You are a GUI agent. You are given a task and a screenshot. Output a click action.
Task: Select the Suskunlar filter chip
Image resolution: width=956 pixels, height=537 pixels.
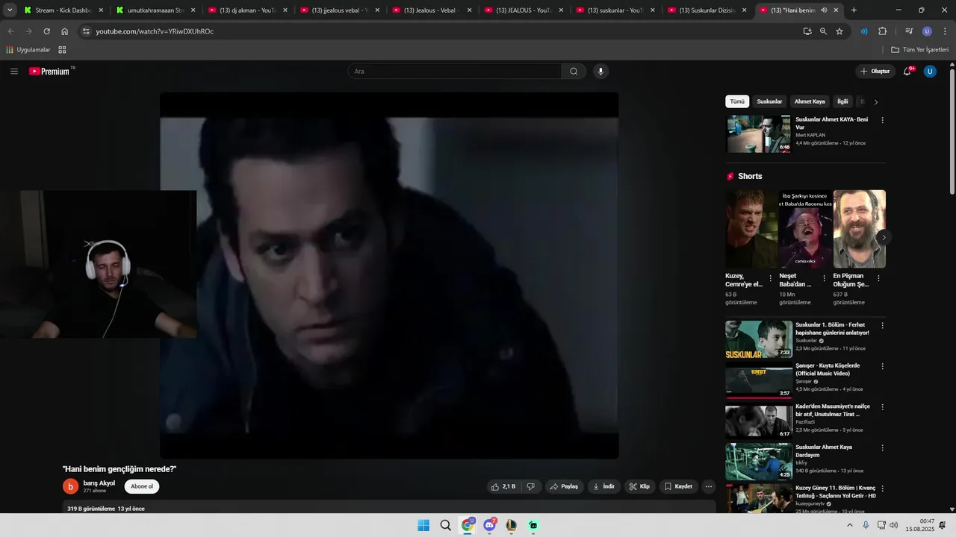(769, 101)
